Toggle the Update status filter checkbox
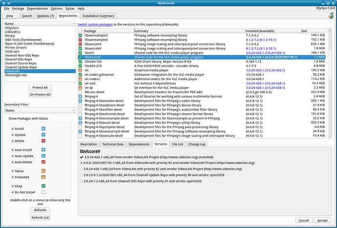Viewport: 337px width, 228px height. [x=13, y=135]
